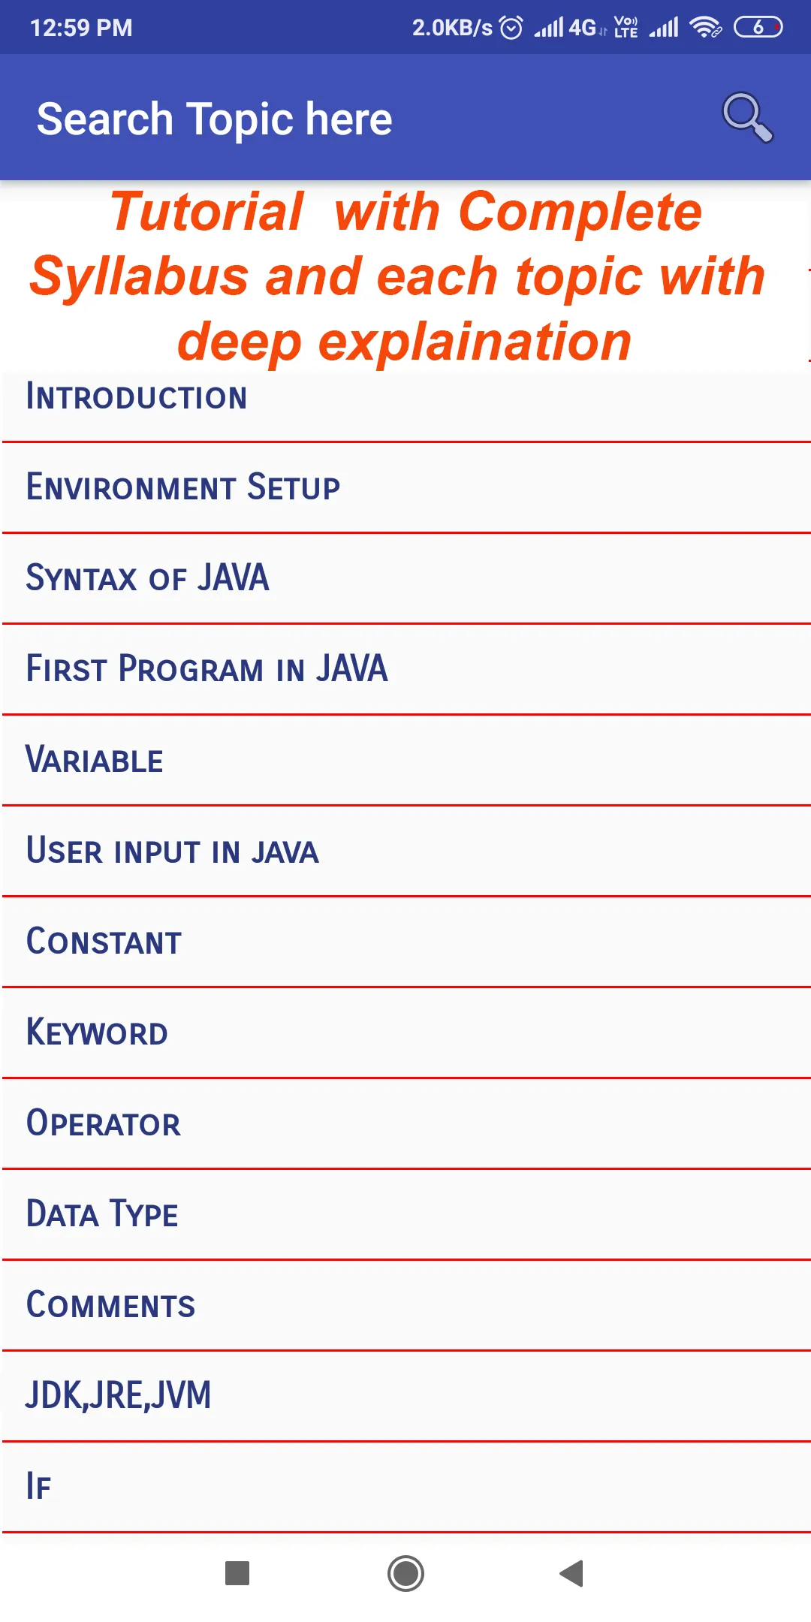This screenshot has height=1622, width=811.
Task: Tap the Wi-Fi status bar icon
Action: point(704,27)
